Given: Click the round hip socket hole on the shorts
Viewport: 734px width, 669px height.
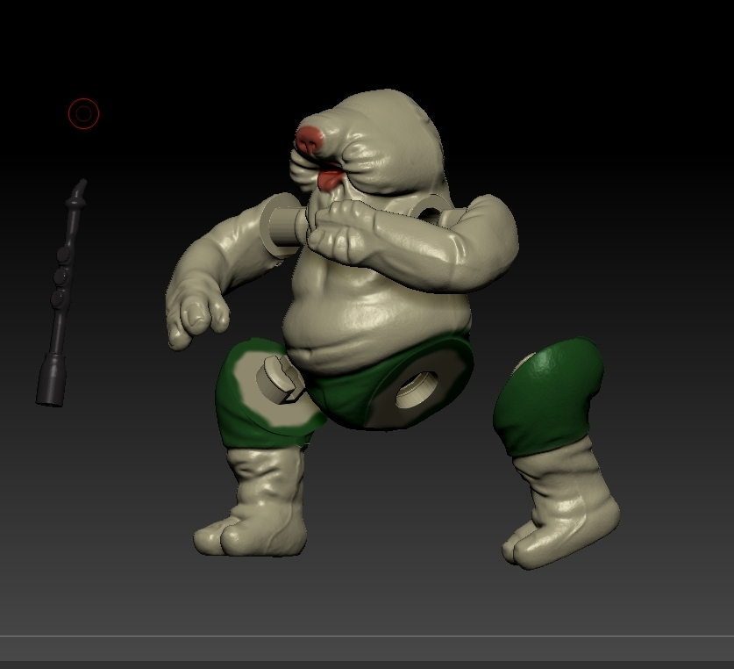Looking at the screenshot, I should [417, 389].
